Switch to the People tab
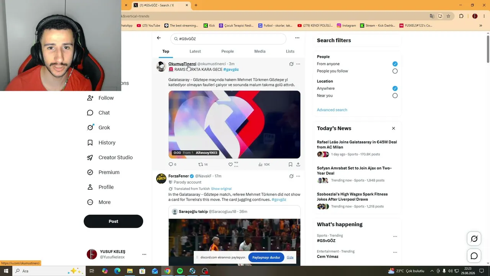490x276 pixels. pyautogui.click(x=227, y=51)
